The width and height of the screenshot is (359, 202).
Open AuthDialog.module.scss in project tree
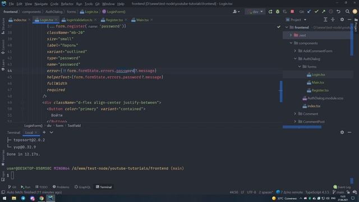coord(325,98)
